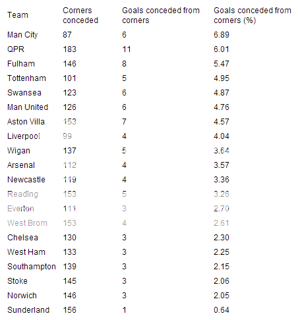This screenshot has height=320, width=298.
Task: Select the Newcastle row label
Action: pyautogui.click(x=26, y=180)
